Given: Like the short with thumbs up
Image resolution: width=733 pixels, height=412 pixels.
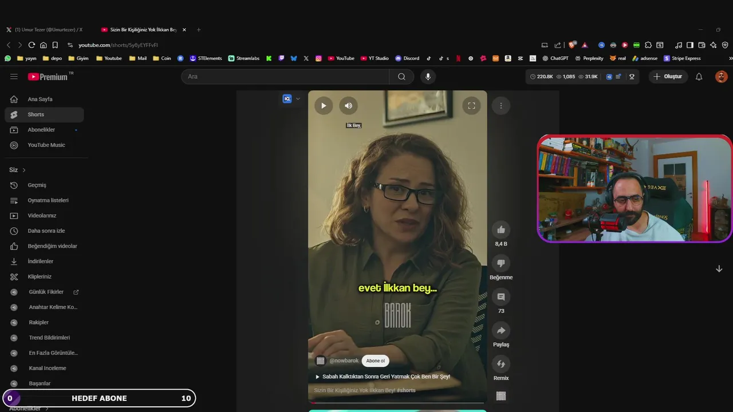Looking at the screenshot, I should [x=501, y=229].
